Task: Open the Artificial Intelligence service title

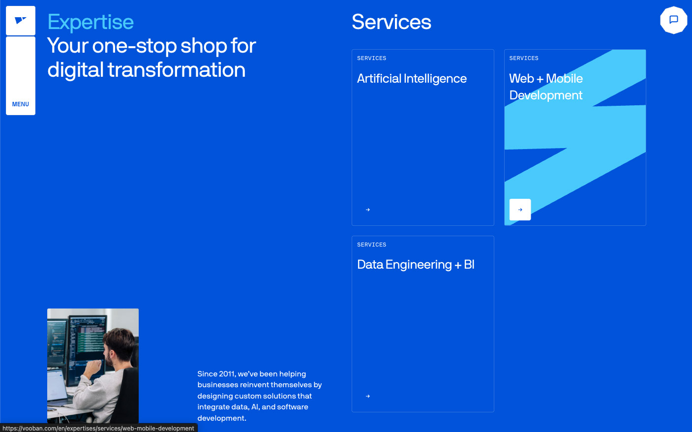Action: click(x=412, y=79)
